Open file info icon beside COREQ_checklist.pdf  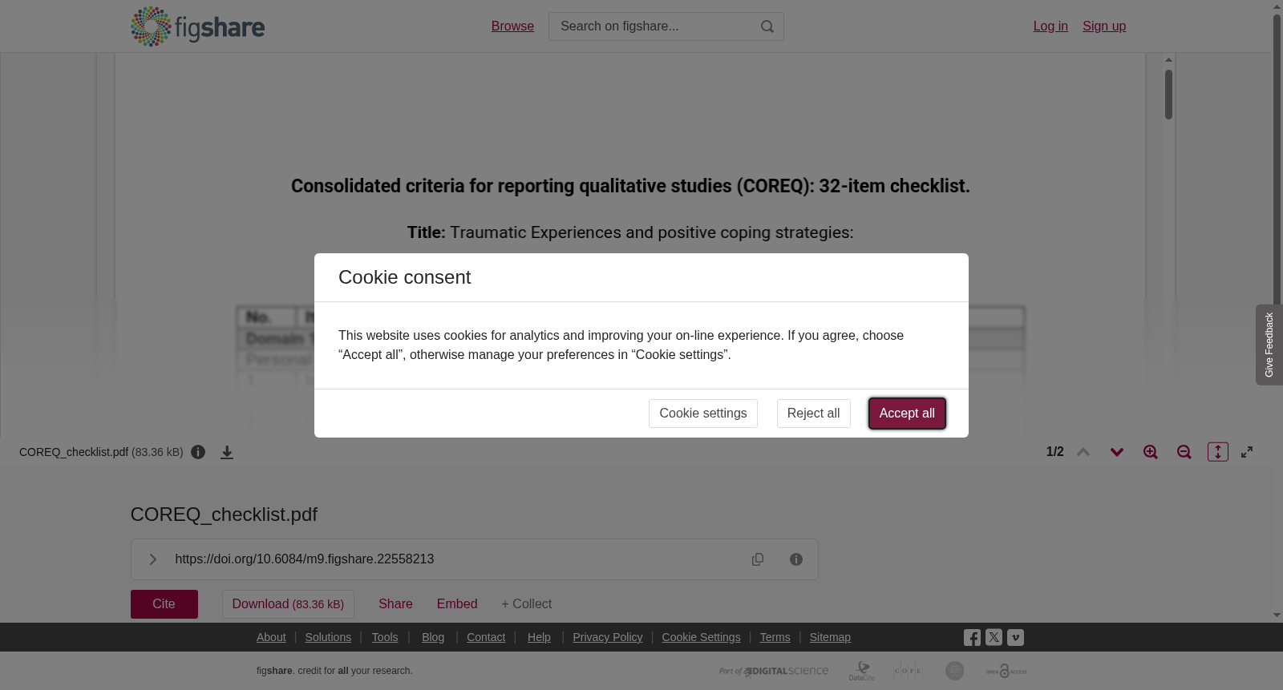pyautogui.click(x=198, y=452)
